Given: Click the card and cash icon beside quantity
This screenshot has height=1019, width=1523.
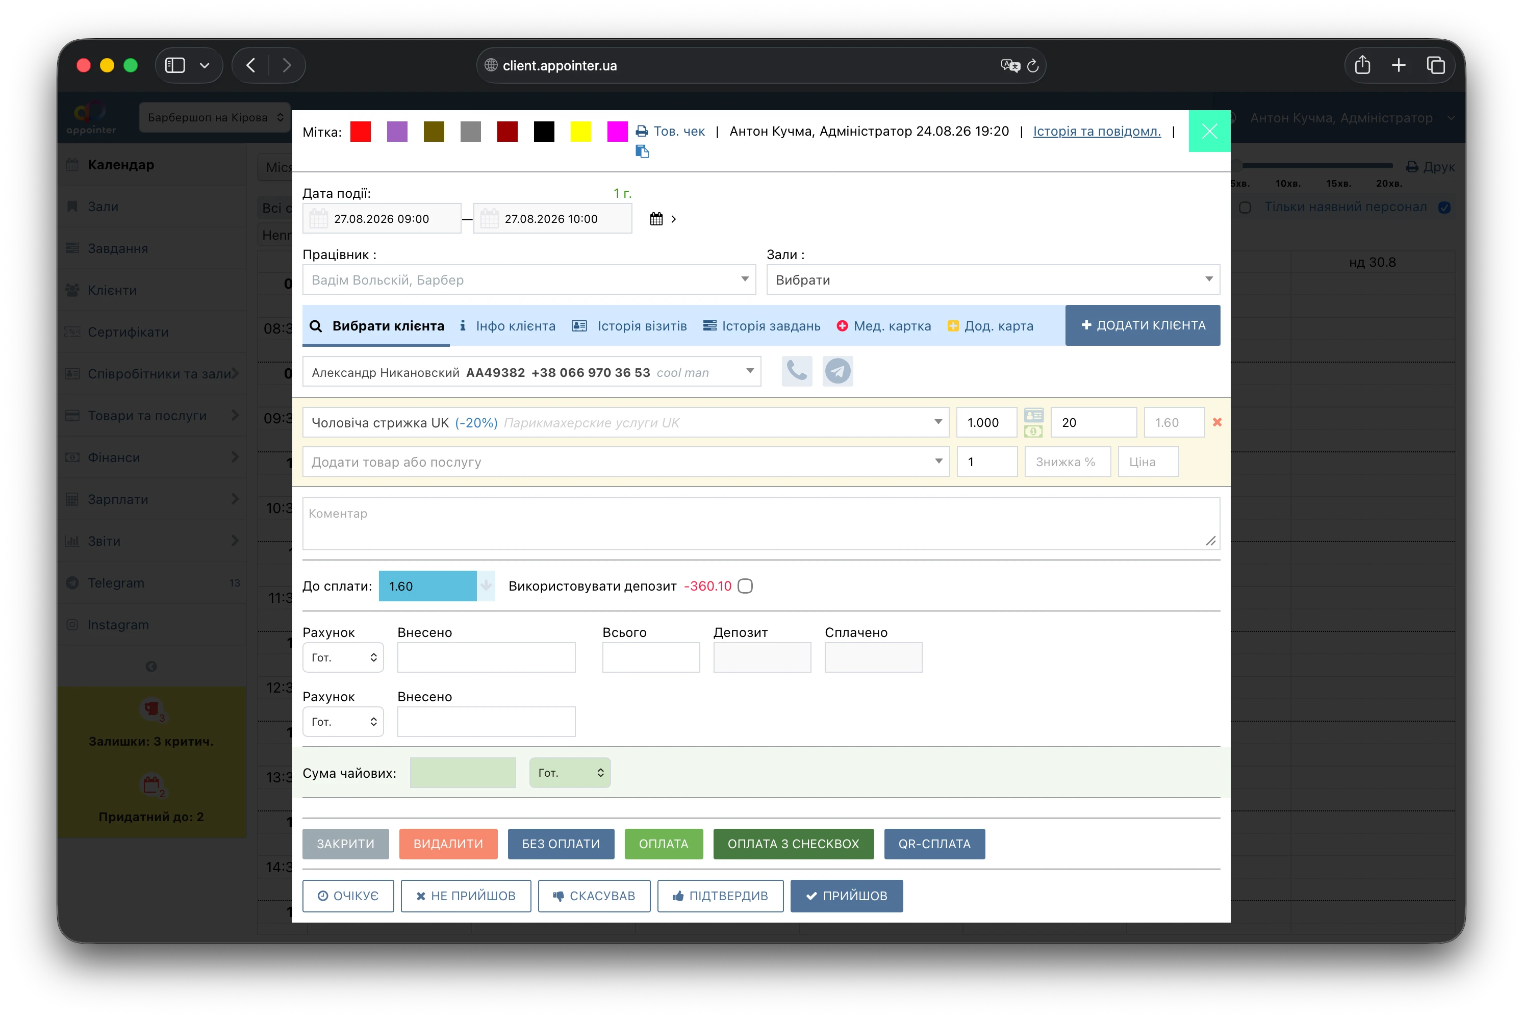Looking at the screenshot, I should click(x=1034, y=422).
